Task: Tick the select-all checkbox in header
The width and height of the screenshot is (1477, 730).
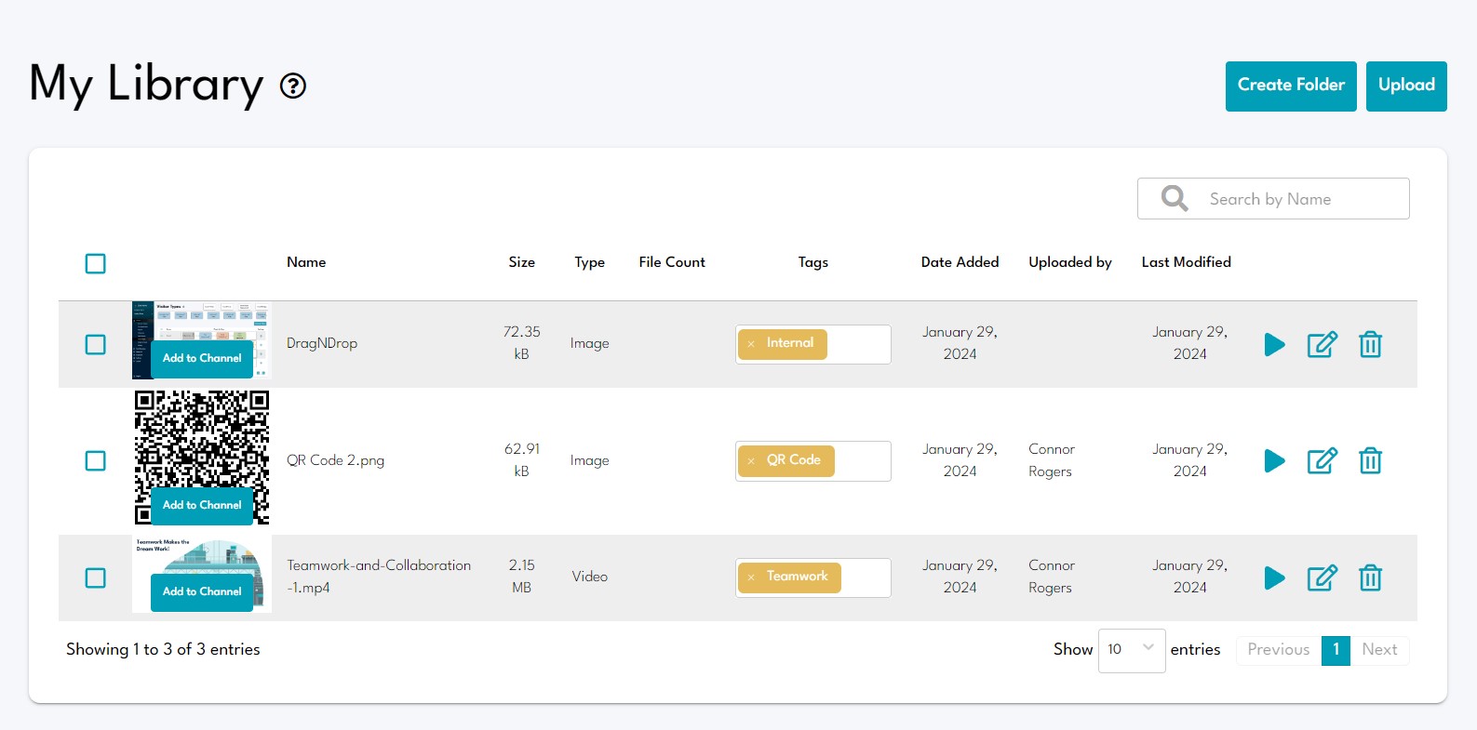Action: (95, 263)
